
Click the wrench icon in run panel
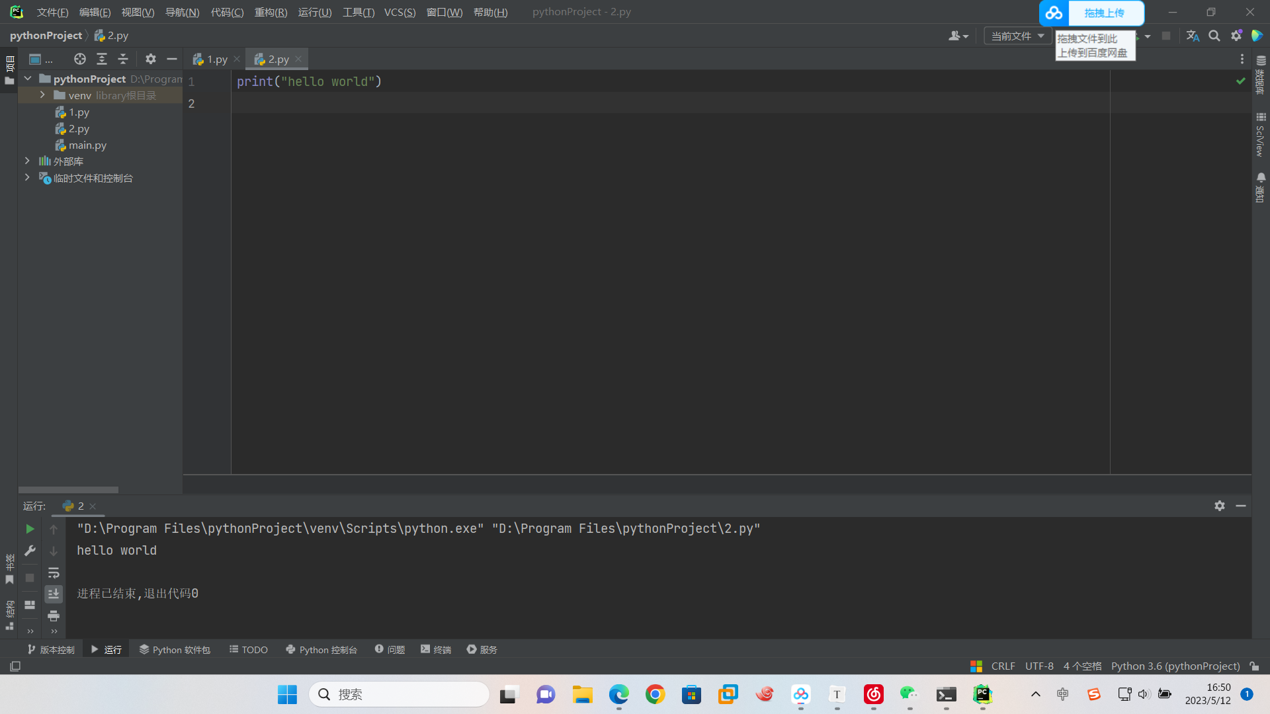30,551
